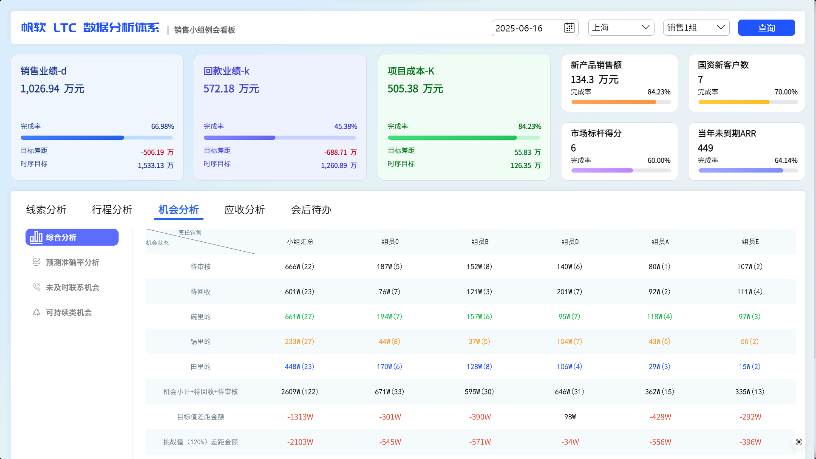This screenshot has width=816, height=459.
Task: Click the 新产品销售额 KPI card
Action: (619, 83)
